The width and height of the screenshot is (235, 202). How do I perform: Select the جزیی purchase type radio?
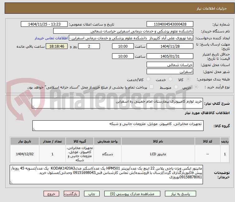click(x=196, y=87)
